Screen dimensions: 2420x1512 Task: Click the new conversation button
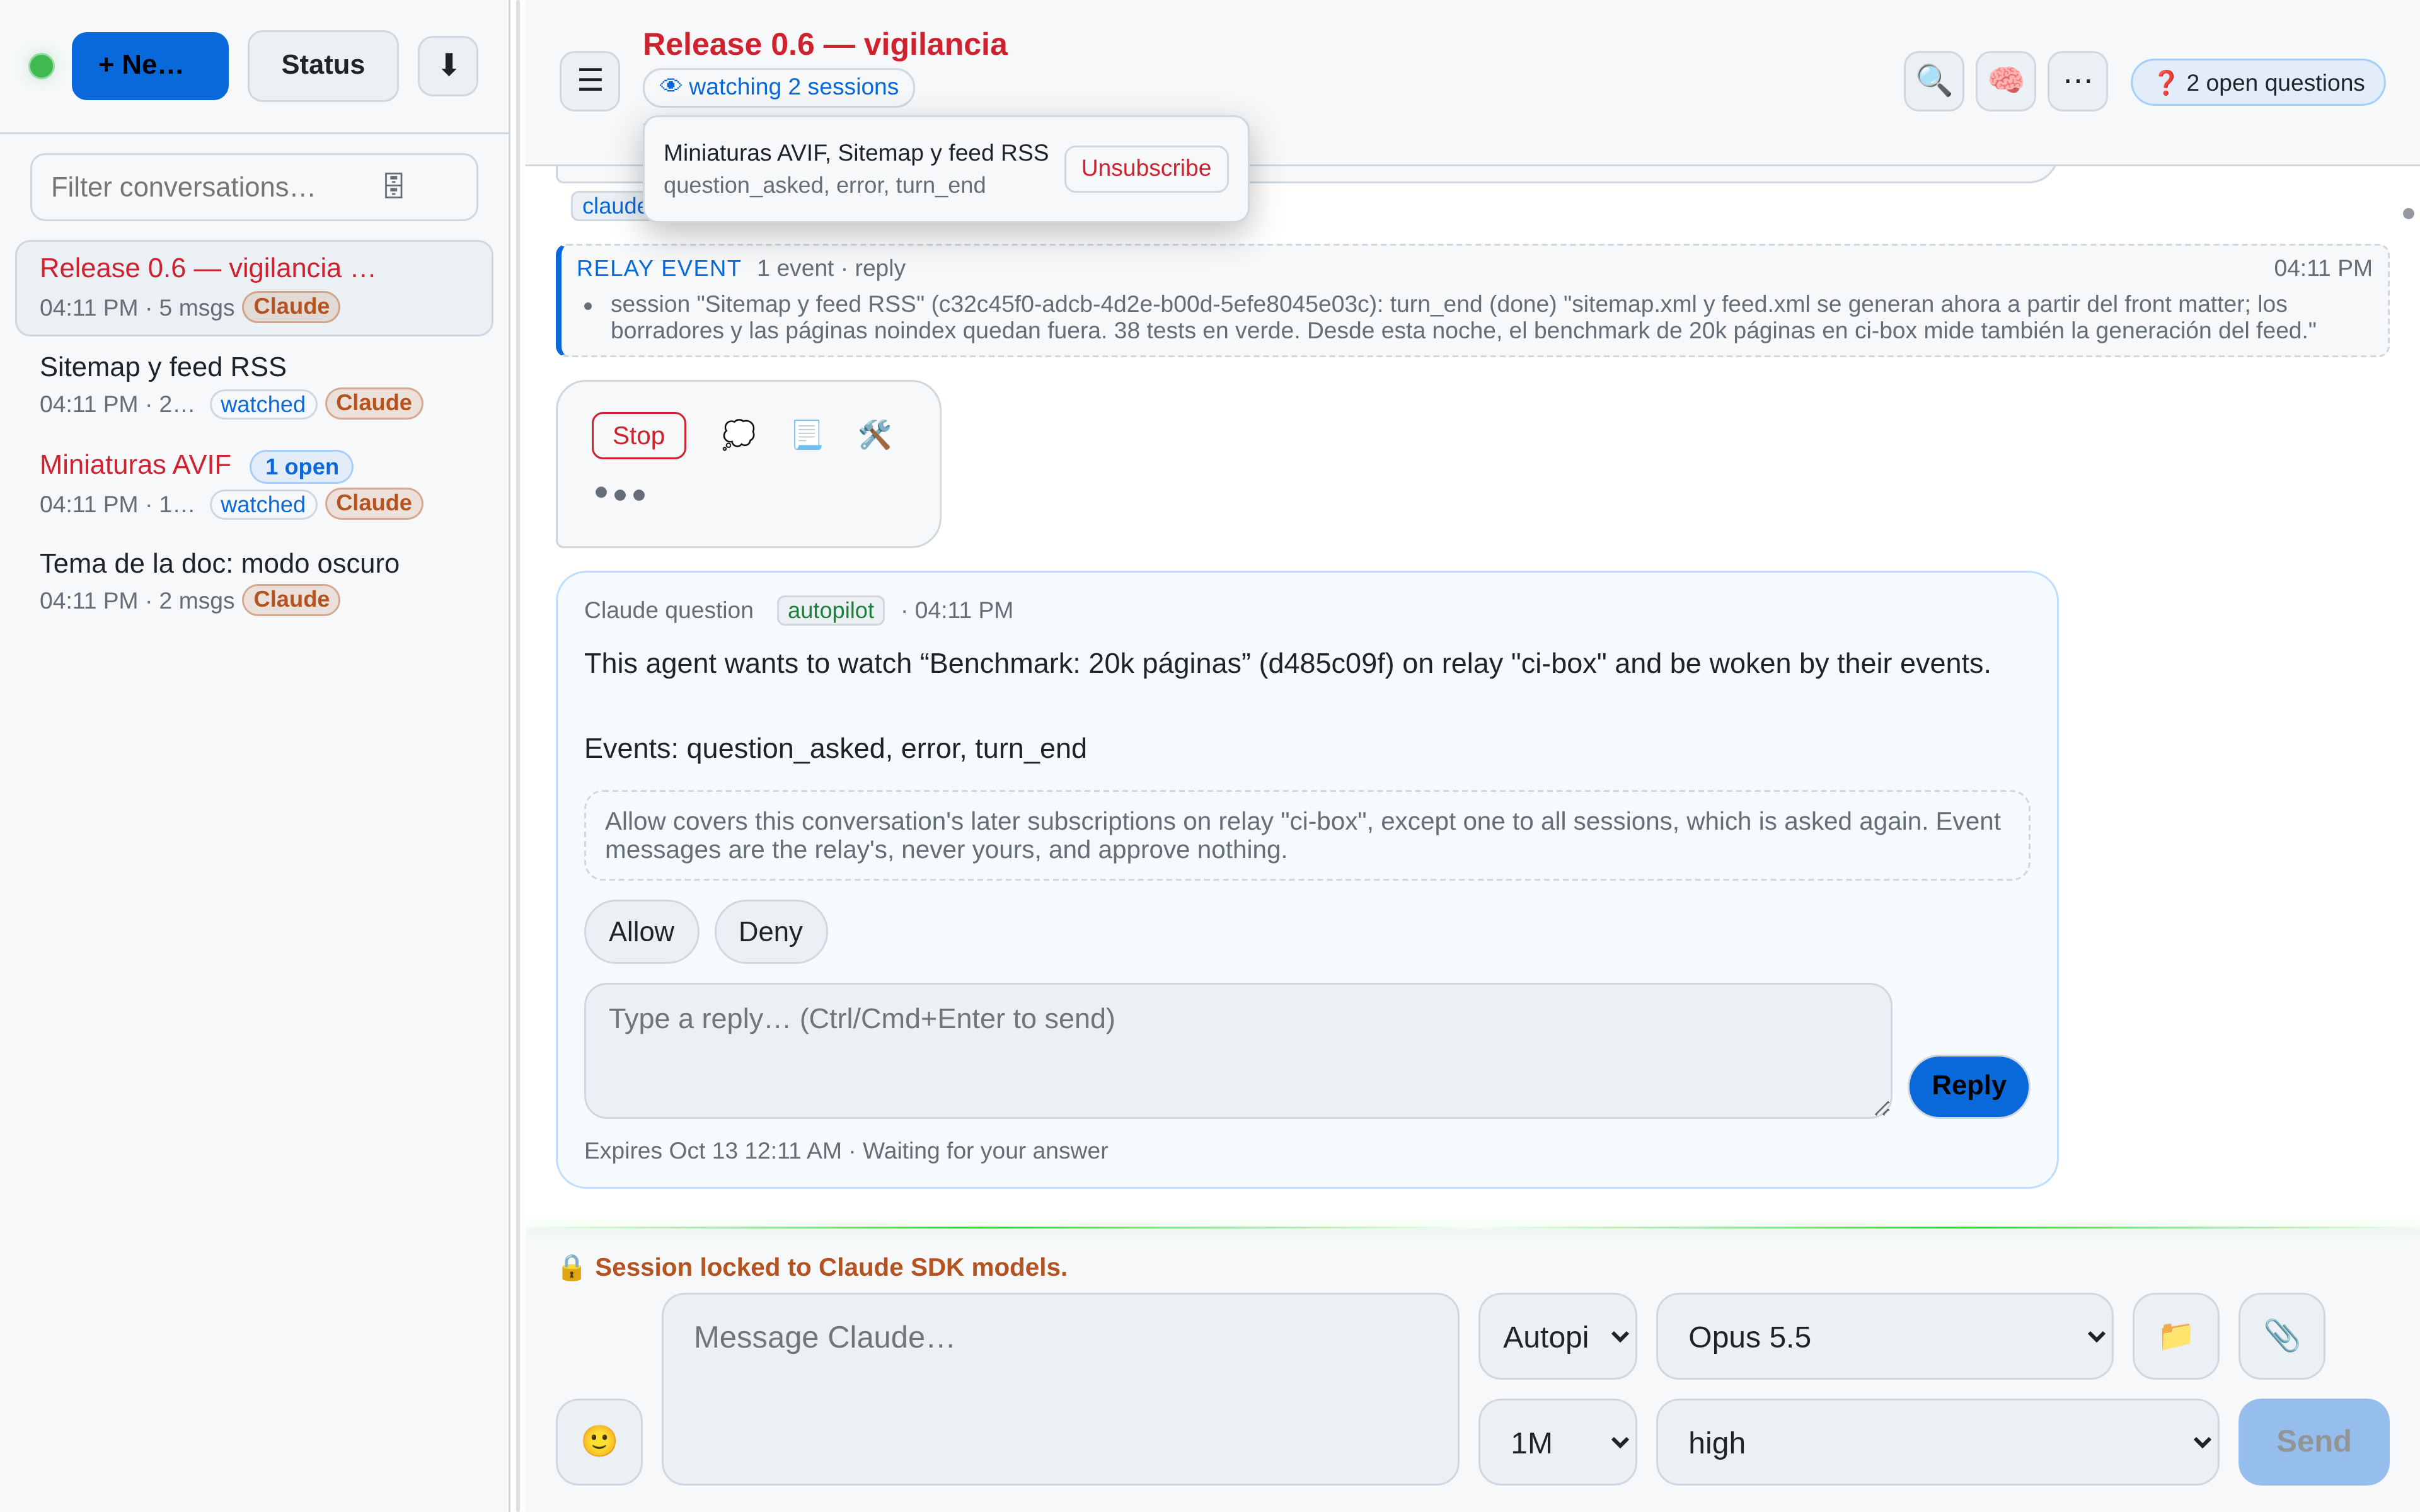click(x=150, y=66)
